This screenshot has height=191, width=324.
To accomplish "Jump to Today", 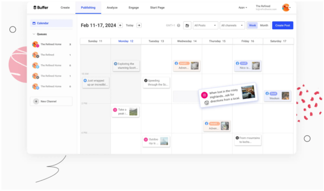I will [x=130, y=26].
